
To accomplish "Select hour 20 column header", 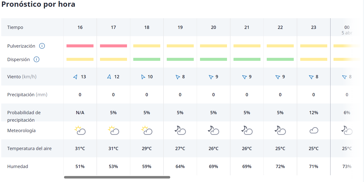I will [x=213, y=27].
